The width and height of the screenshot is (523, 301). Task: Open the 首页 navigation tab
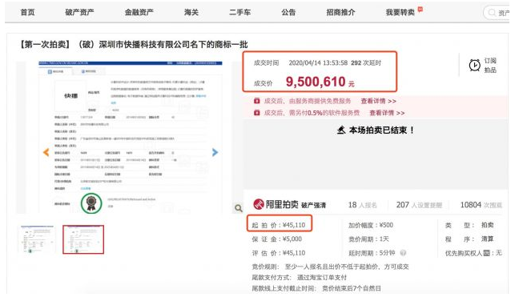coord(27,12)
